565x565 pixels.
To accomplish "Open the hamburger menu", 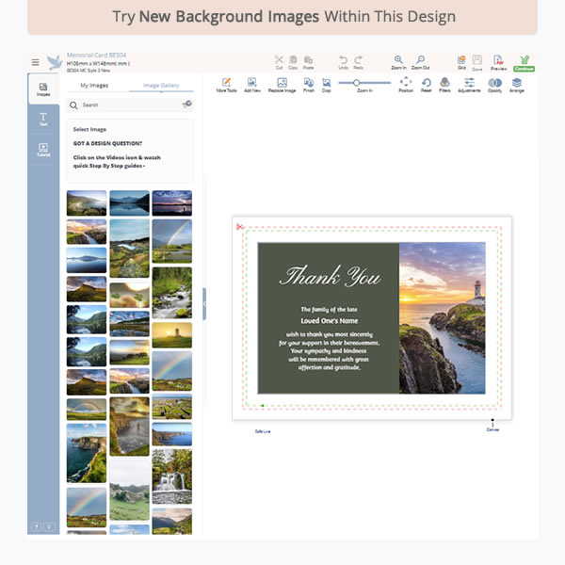I will pyautogui.click(x=36, y=62).
